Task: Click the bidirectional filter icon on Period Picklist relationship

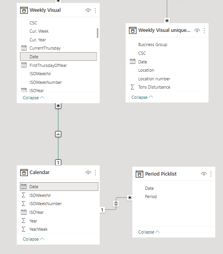Action: pyautogui.click(x=116, y=204)
